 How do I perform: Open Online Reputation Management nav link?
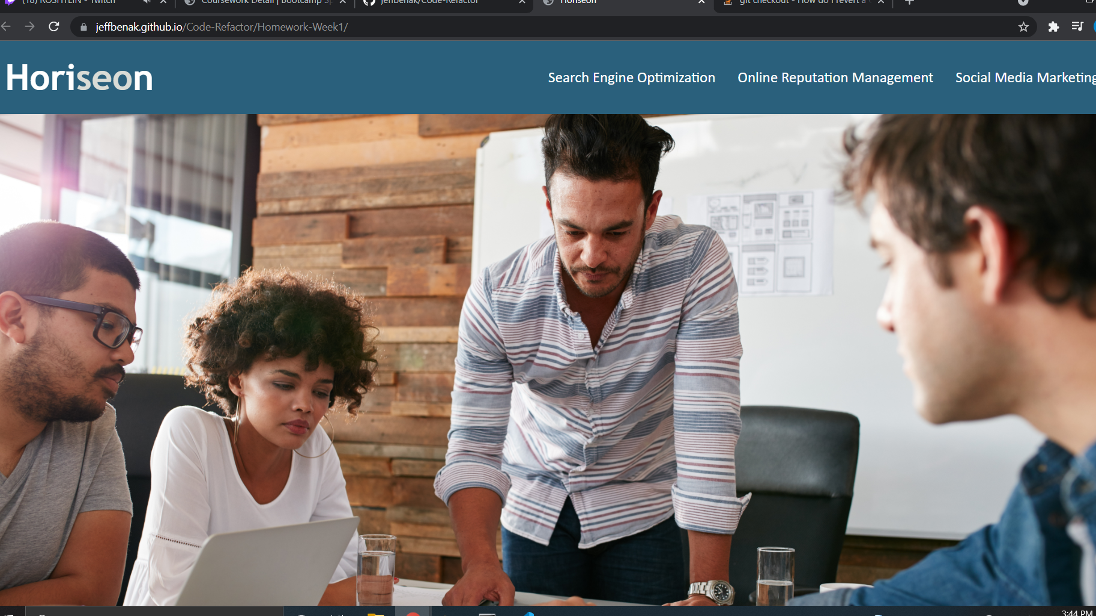point(835,77)
